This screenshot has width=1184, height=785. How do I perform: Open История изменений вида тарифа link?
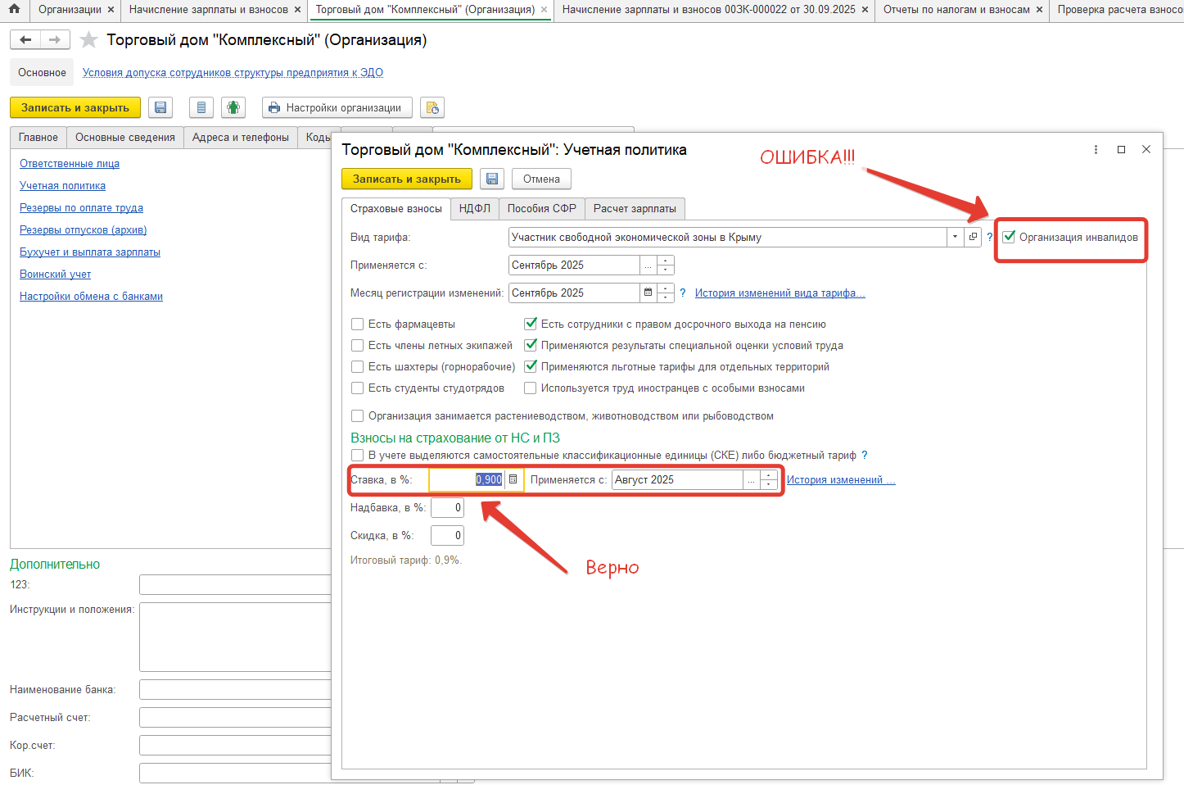point(780,293)
